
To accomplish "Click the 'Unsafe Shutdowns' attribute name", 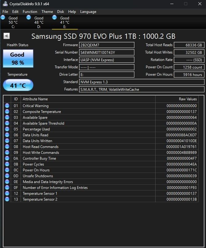I will [38, 176].
